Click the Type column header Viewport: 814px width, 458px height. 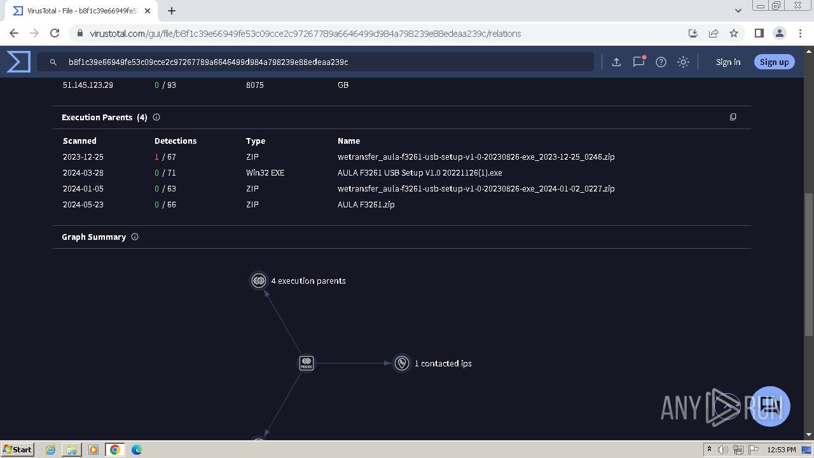(256, 141)
